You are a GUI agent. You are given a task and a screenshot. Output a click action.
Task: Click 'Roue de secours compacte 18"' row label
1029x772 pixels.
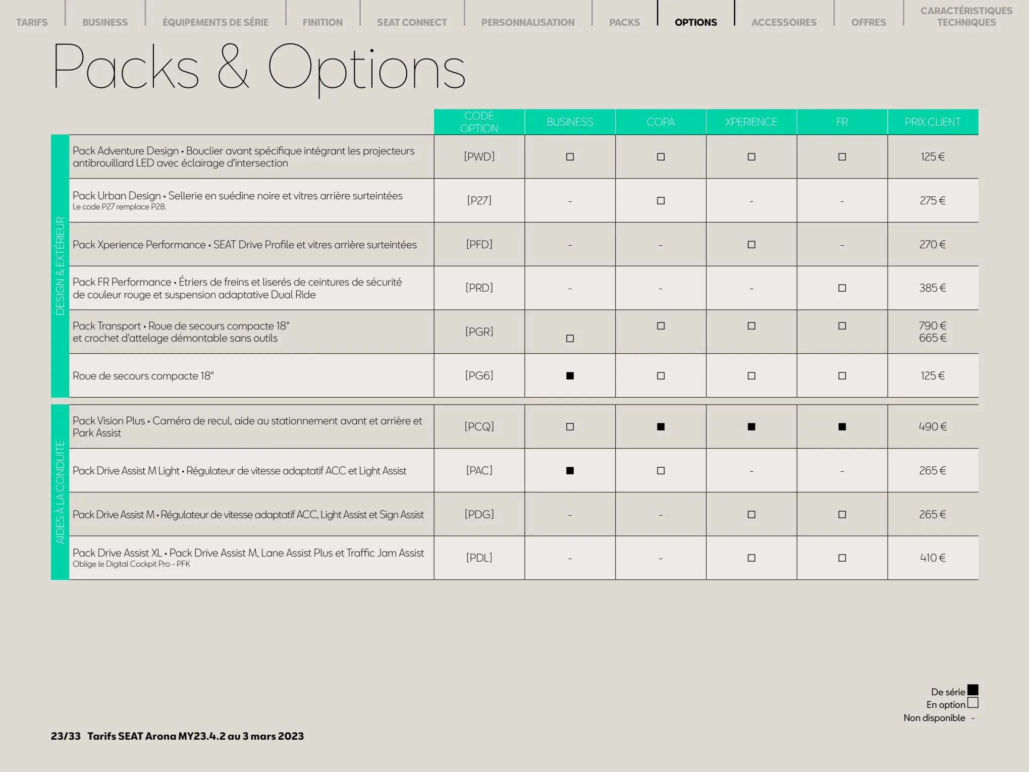(x=143, y=376)
